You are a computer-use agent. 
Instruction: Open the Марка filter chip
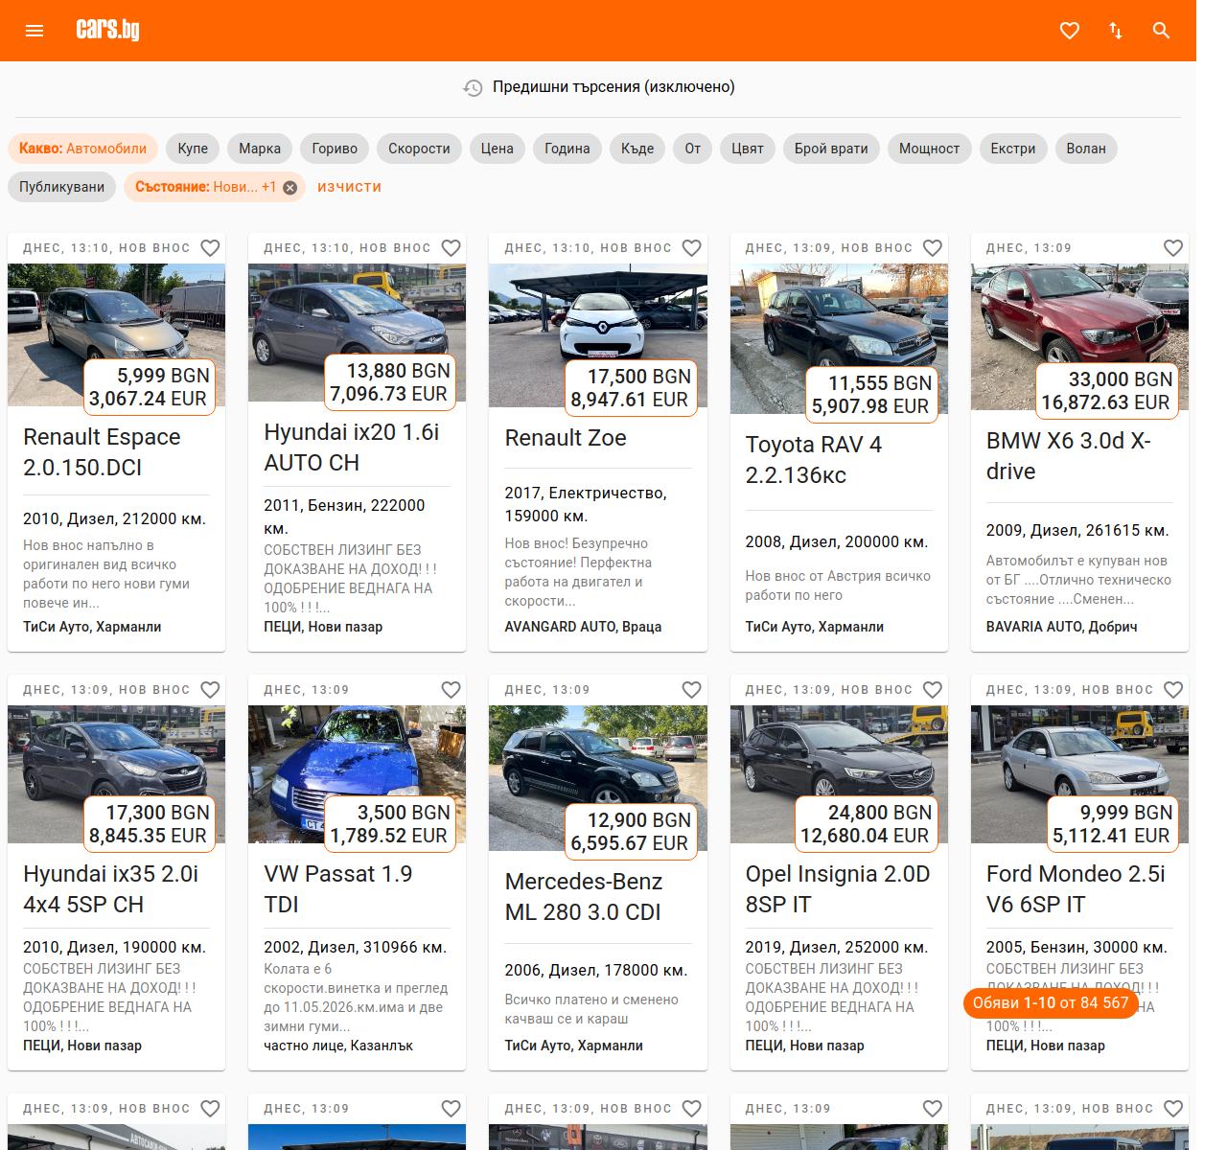pyautogui.click(x=260, y=149)
